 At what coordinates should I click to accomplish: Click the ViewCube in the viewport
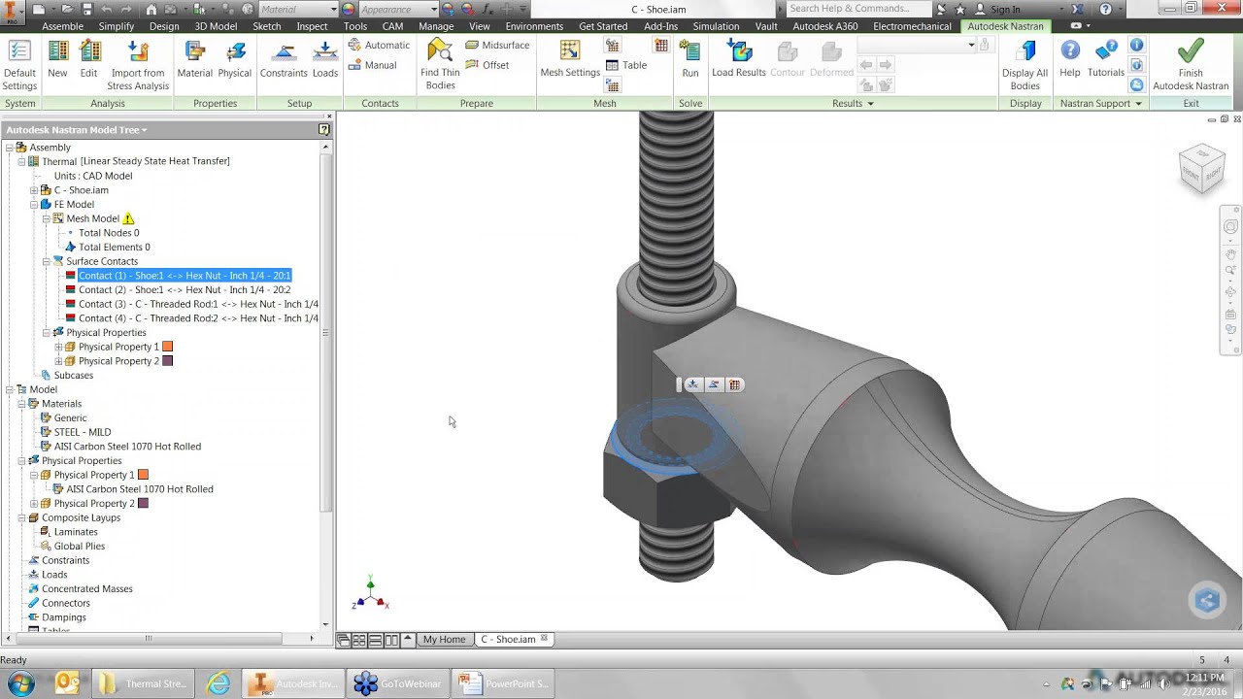[1202, 169]
